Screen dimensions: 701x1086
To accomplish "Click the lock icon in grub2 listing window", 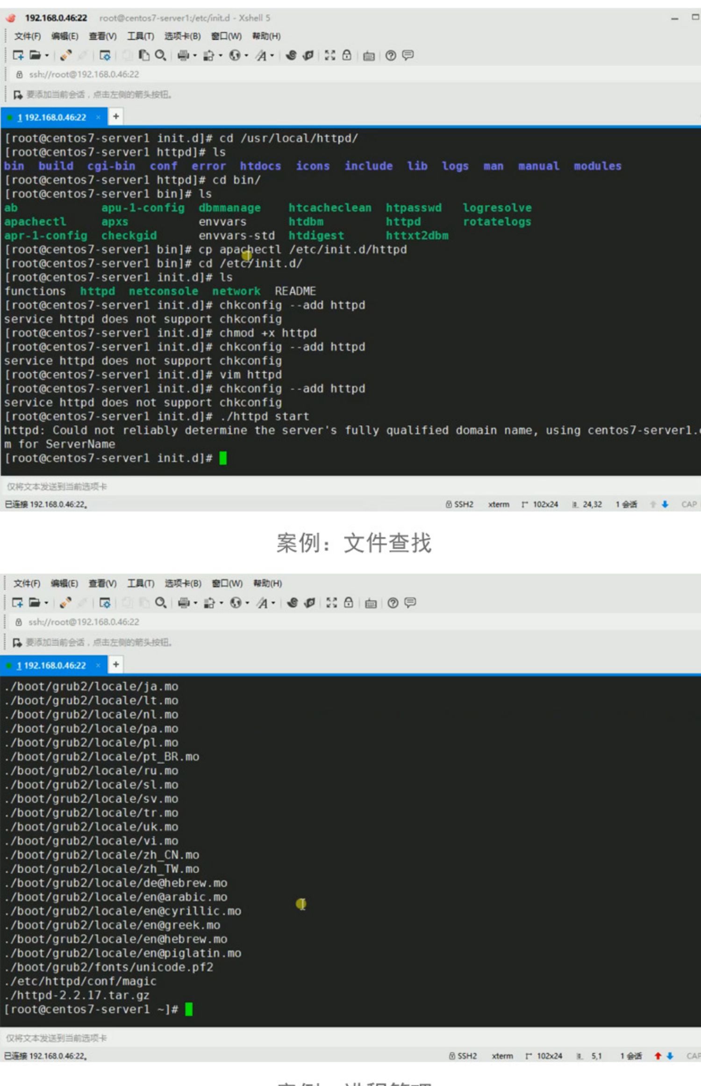I will click(x=349, y=602).
